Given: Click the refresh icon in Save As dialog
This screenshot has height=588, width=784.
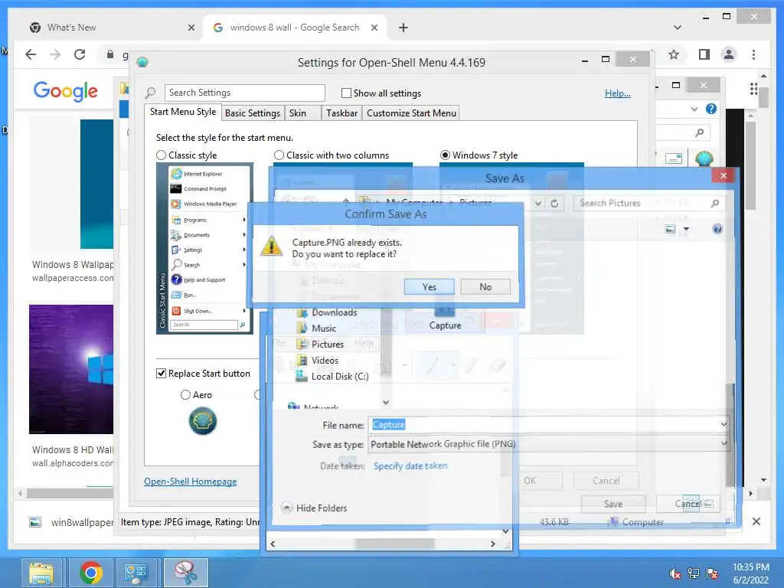Looking at the screenshot, I should point(554,203).
